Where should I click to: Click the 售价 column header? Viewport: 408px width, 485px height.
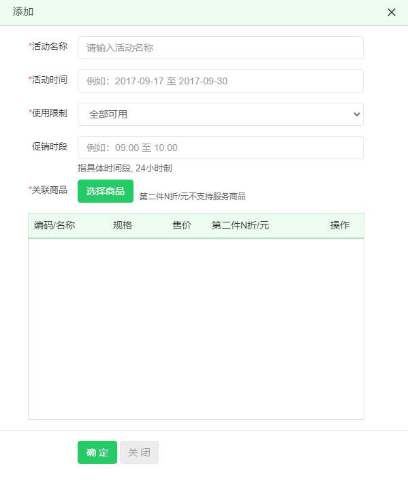click(x=182, y=225)
